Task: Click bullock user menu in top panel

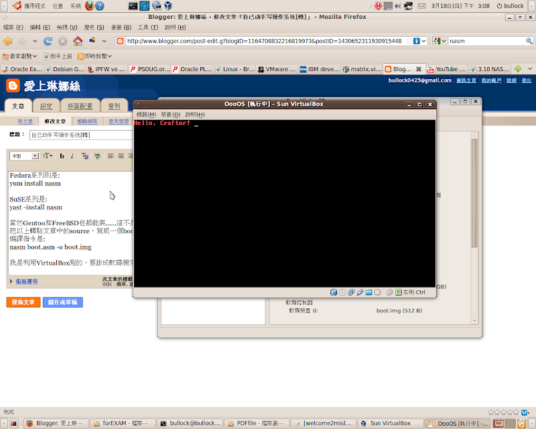Action: tap(510, 6)
